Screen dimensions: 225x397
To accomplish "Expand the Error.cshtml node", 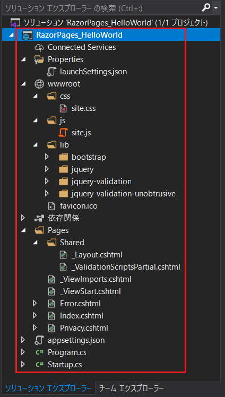I will (35, 303).
